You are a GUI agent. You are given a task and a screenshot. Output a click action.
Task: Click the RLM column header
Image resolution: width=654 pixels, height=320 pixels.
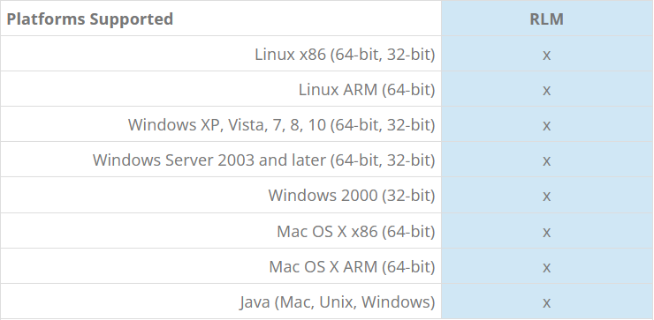click(x=546, y=19)
